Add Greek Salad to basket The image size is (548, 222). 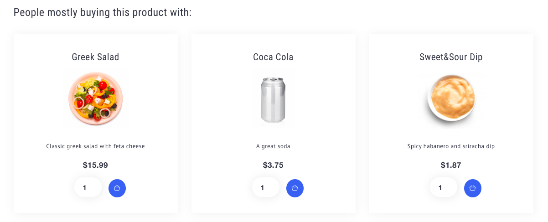click(x=117, y=188)
